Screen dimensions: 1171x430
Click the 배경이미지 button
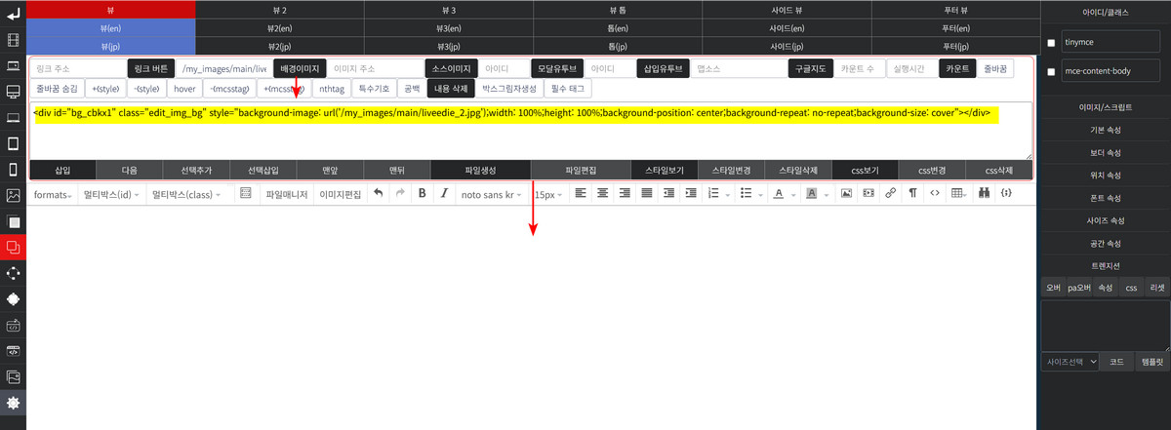(300, 69)
